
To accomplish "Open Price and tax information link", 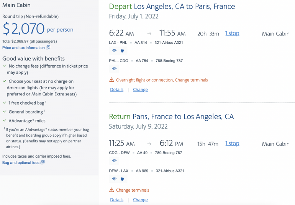I will pos(23,48).
